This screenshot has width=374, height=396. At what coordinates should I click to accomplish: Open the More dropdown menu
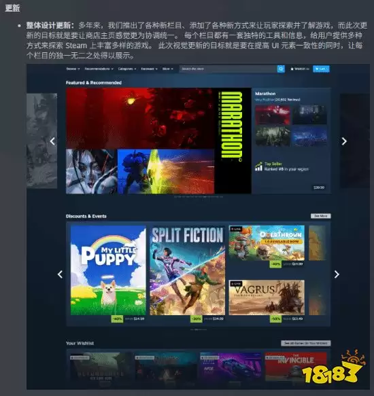click(168, 69)
